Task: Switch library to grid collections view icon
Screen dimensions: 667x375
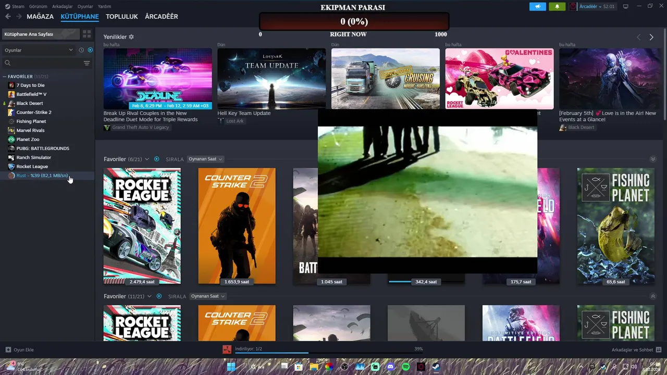Action: (87, 34)
